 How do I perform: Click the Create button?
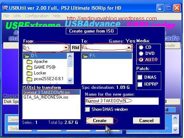(x=100, y=121)
